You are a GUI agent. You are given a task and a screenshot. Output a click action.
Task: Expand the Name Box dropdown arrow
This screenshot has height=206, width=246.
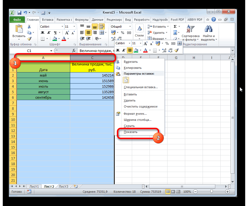(x=51, y=51)
